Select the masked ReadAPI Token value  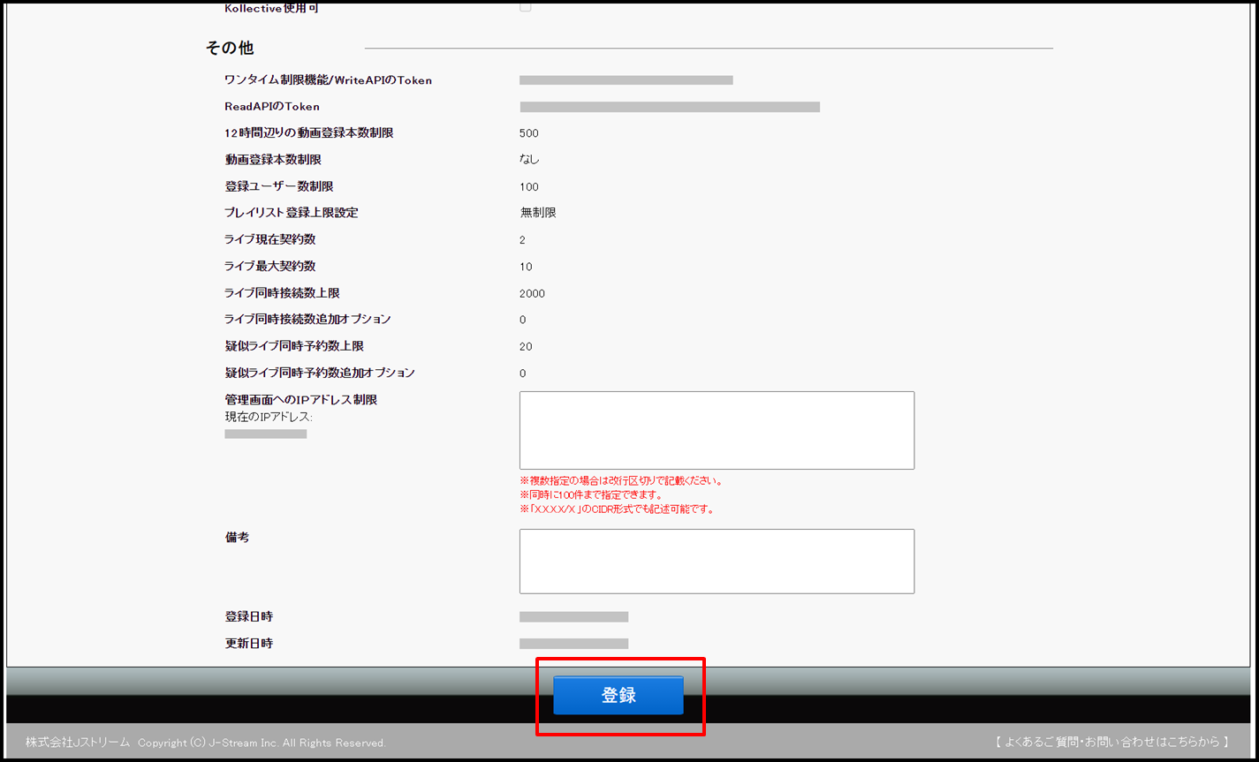(x=670, y=107)
